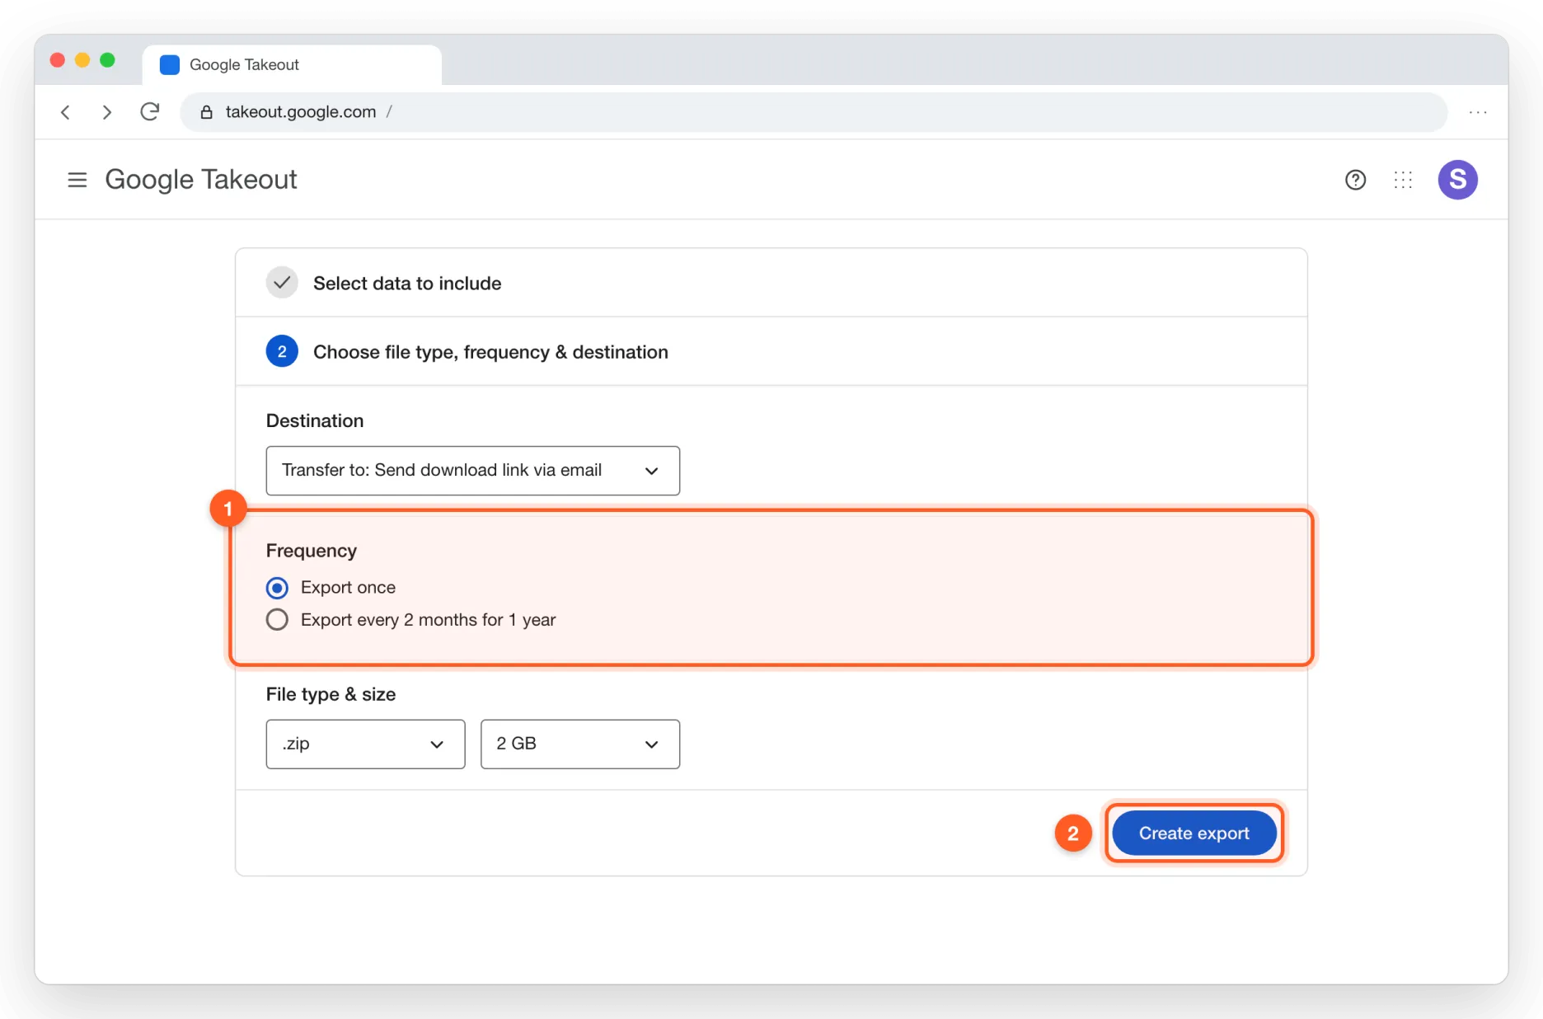Open the hamburger main menu
The width and height of the screenshot is (1543, 1019).
point(77,180)
